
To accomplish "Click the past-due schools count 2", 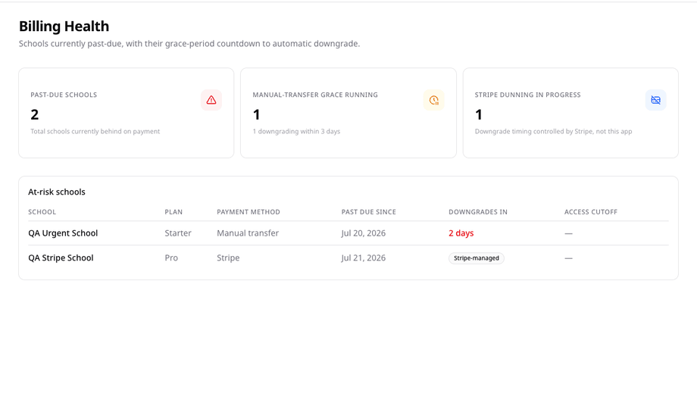I will 35,114.
